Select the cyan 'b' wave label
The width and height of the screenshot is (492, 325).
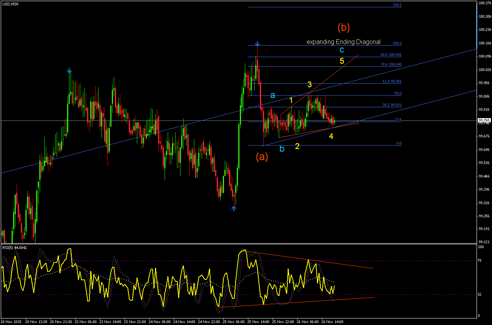pyautogui.click(x=282, y=149)
